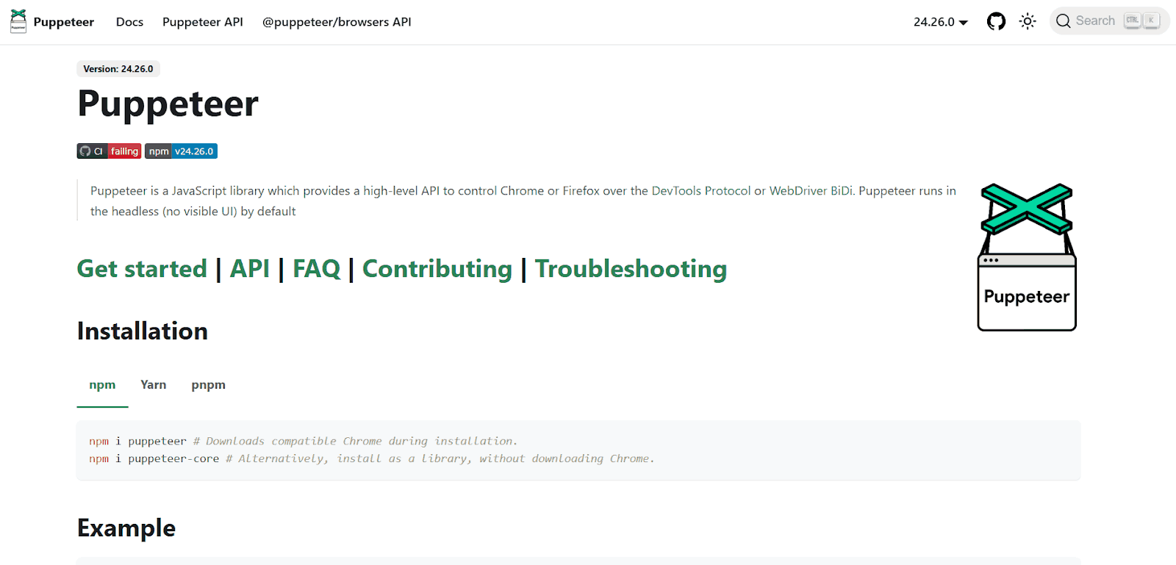This screenshot has height=565, width=1176.
Task: Open the Docs menu item
Action: (x=129, y=22)
